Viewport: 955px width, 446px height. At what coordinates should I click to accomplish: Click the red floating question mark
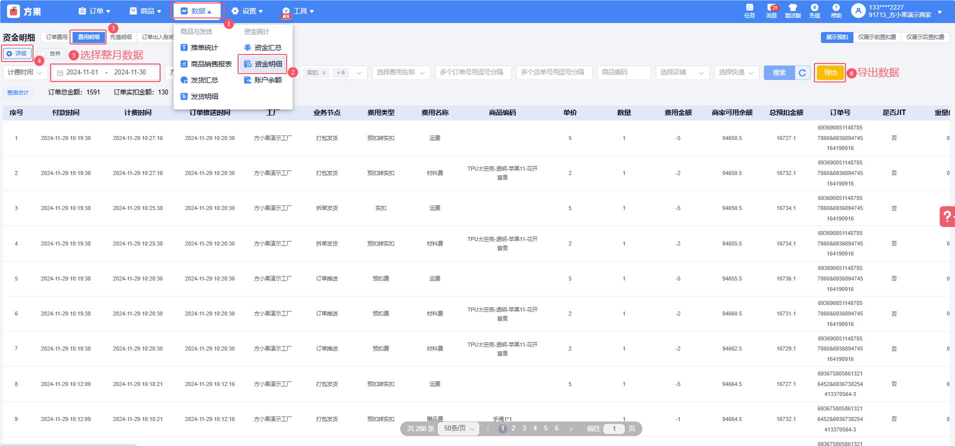click(x=947, y=216)
